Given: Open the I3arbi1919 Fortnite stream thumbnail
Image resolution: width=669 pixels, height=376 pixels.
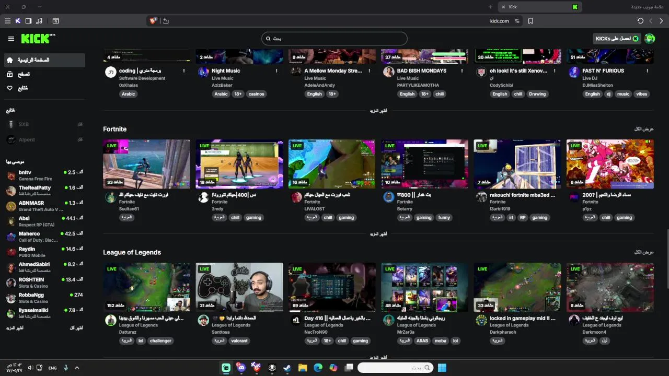Looking at the screenshot, I should (517, 164).
